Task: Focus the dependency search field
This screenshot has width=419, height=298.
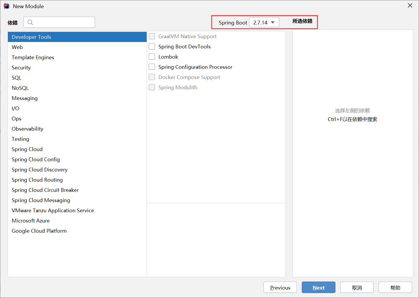Action: (x=59, y=22)
